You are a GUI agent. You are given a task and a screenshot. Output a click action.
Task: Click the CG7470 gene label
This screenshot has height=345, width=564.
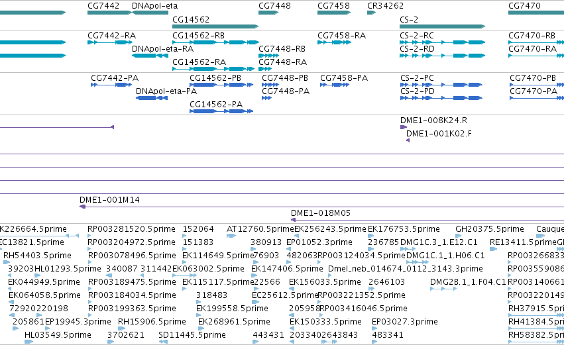[524, 6]
